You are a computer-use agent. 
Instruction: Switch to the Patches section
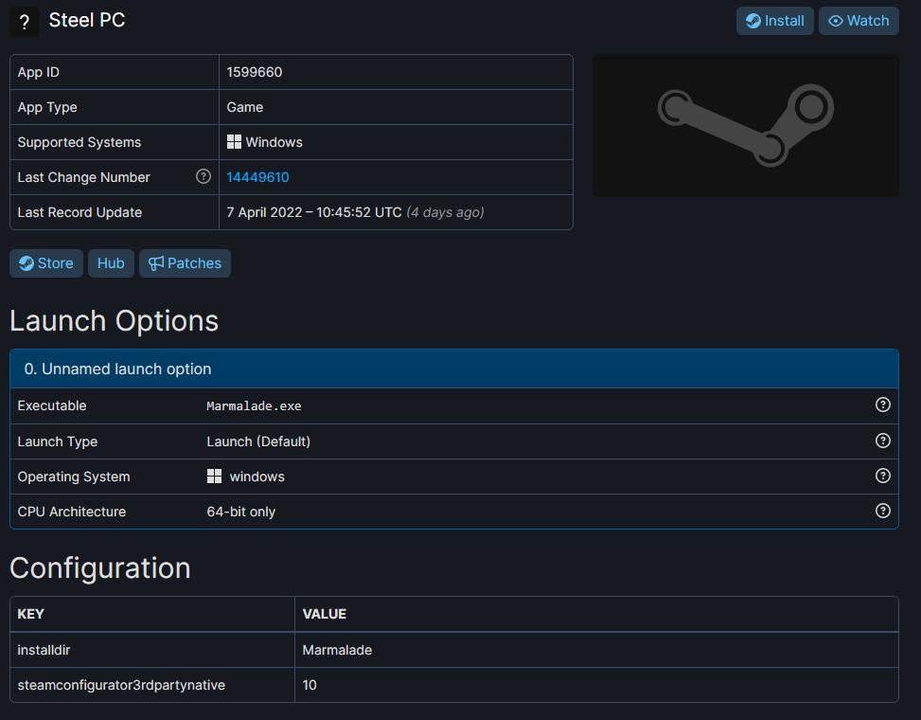(x=185, y=263)
